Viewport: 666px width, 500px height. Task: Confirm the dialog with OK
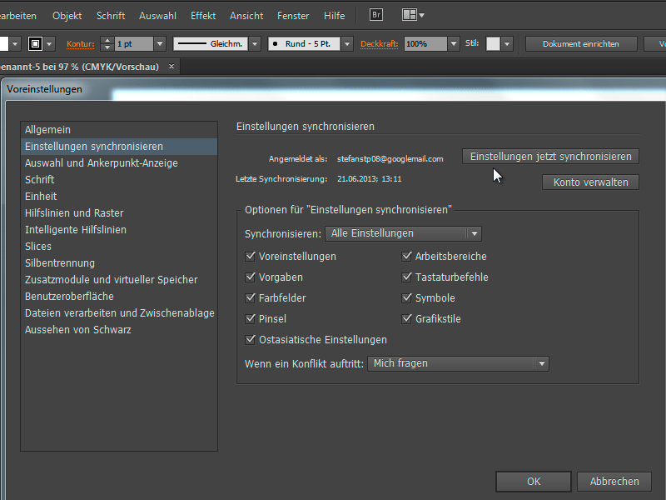(x=534, y=482)
